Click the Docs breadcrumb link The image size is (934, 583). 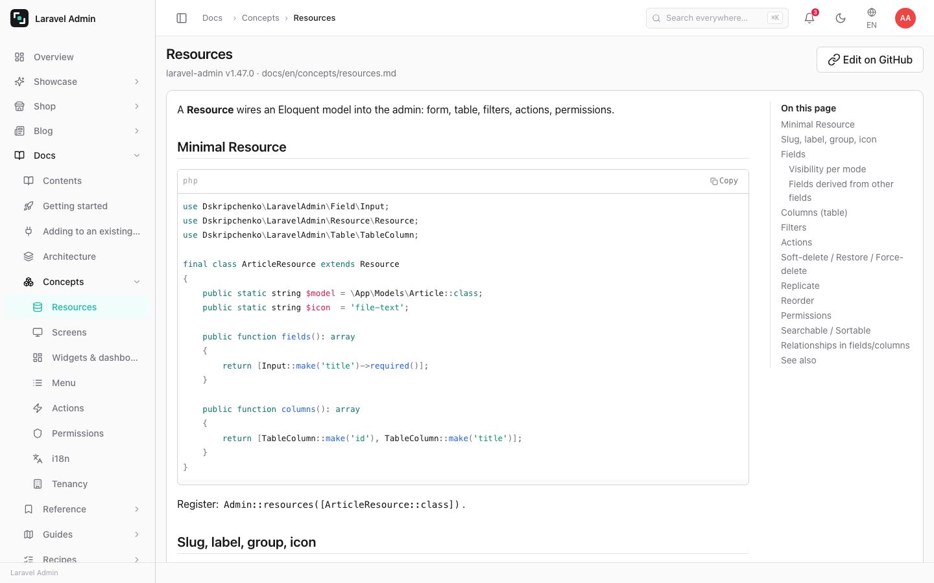(x=212, y=18)
